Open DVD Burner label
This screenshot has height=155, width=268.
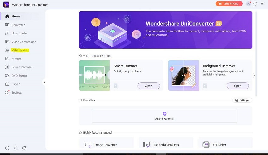pos(20,76)
